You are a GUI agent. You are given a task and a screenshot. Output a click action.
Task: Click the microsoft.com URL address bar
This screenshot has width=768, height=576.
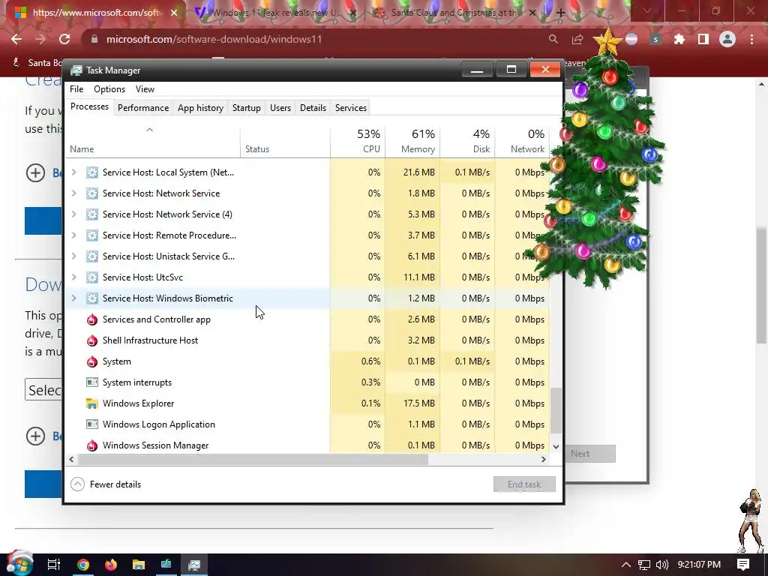(x=313, y=39)
